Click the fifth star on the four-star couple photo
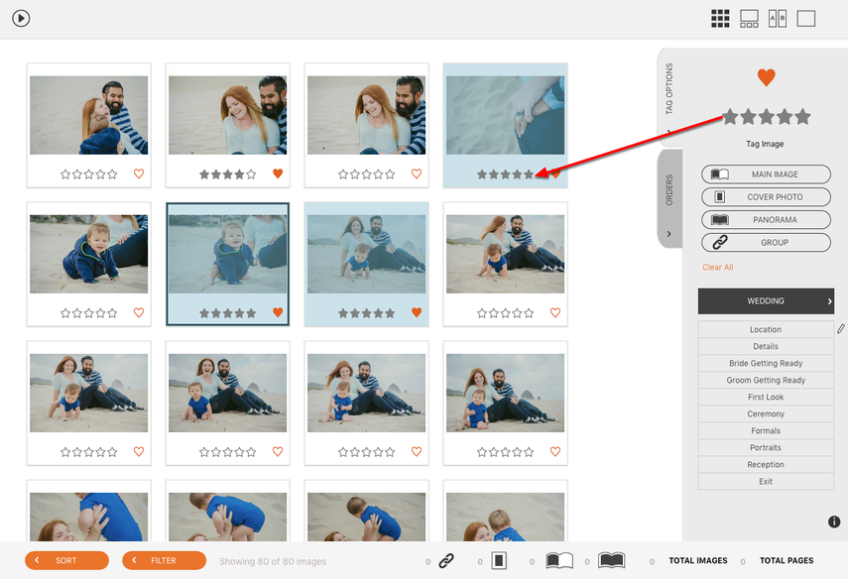Image resolution: width=848 pixels, height=579 pixels. [x=251, y=174]
